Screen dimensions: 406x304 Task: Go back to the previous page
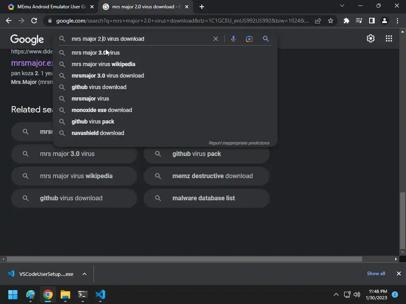point(9,21)
